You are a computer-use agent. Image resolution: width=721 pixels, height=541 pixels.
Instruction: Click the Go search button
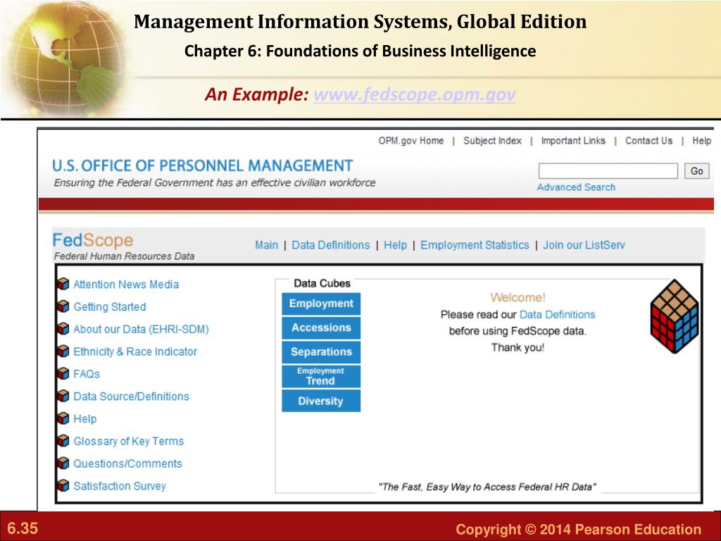click(696, 170)
